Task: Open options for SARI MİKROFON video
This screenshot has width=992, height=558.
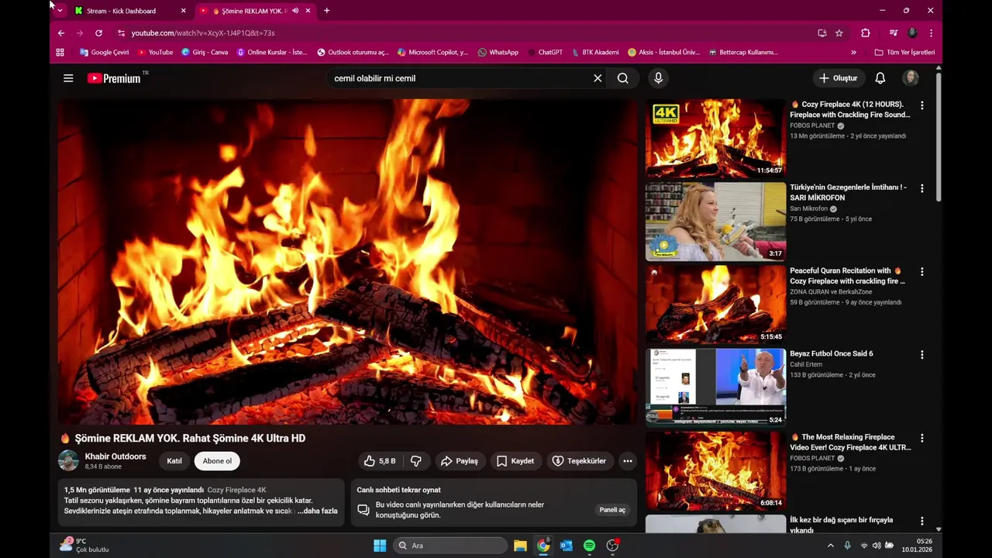Action: [x=922, y=188]
